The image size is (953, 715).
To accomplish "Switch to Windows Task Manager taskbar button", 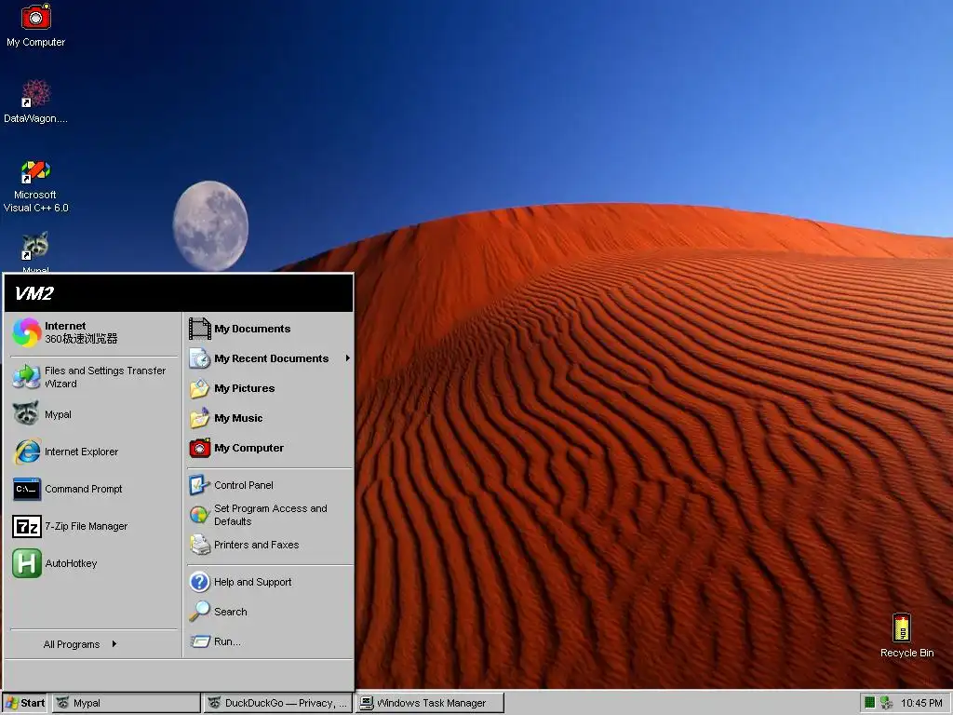I will pos(430,703).
